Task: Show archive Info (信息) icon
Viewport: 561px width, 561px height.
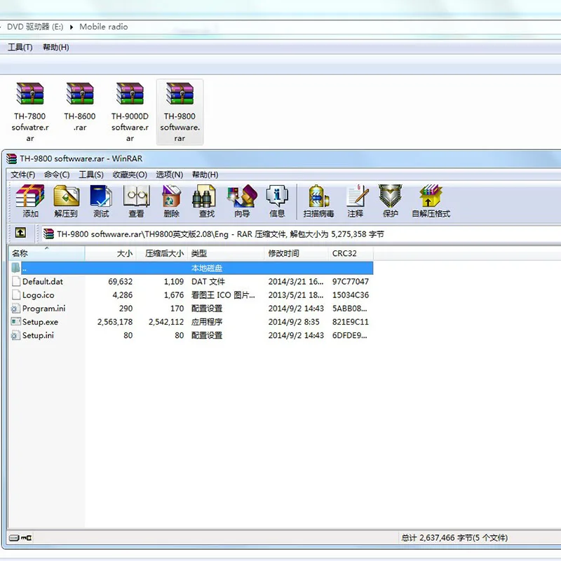Action: click(x=277, y=201)
